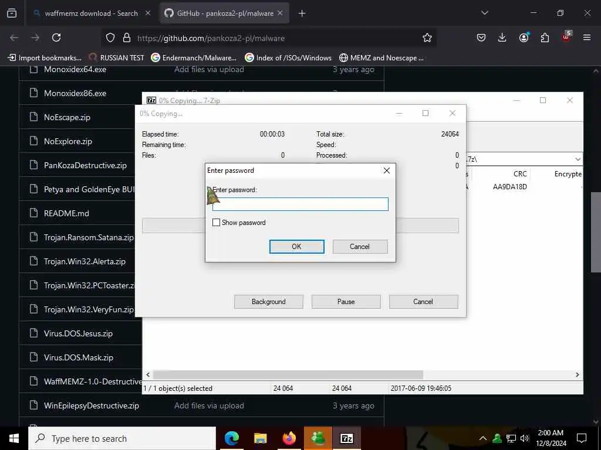Viewport: 601px width, 450px height.
Task: Open the Downloads panel icon
Action: (502, 37)
